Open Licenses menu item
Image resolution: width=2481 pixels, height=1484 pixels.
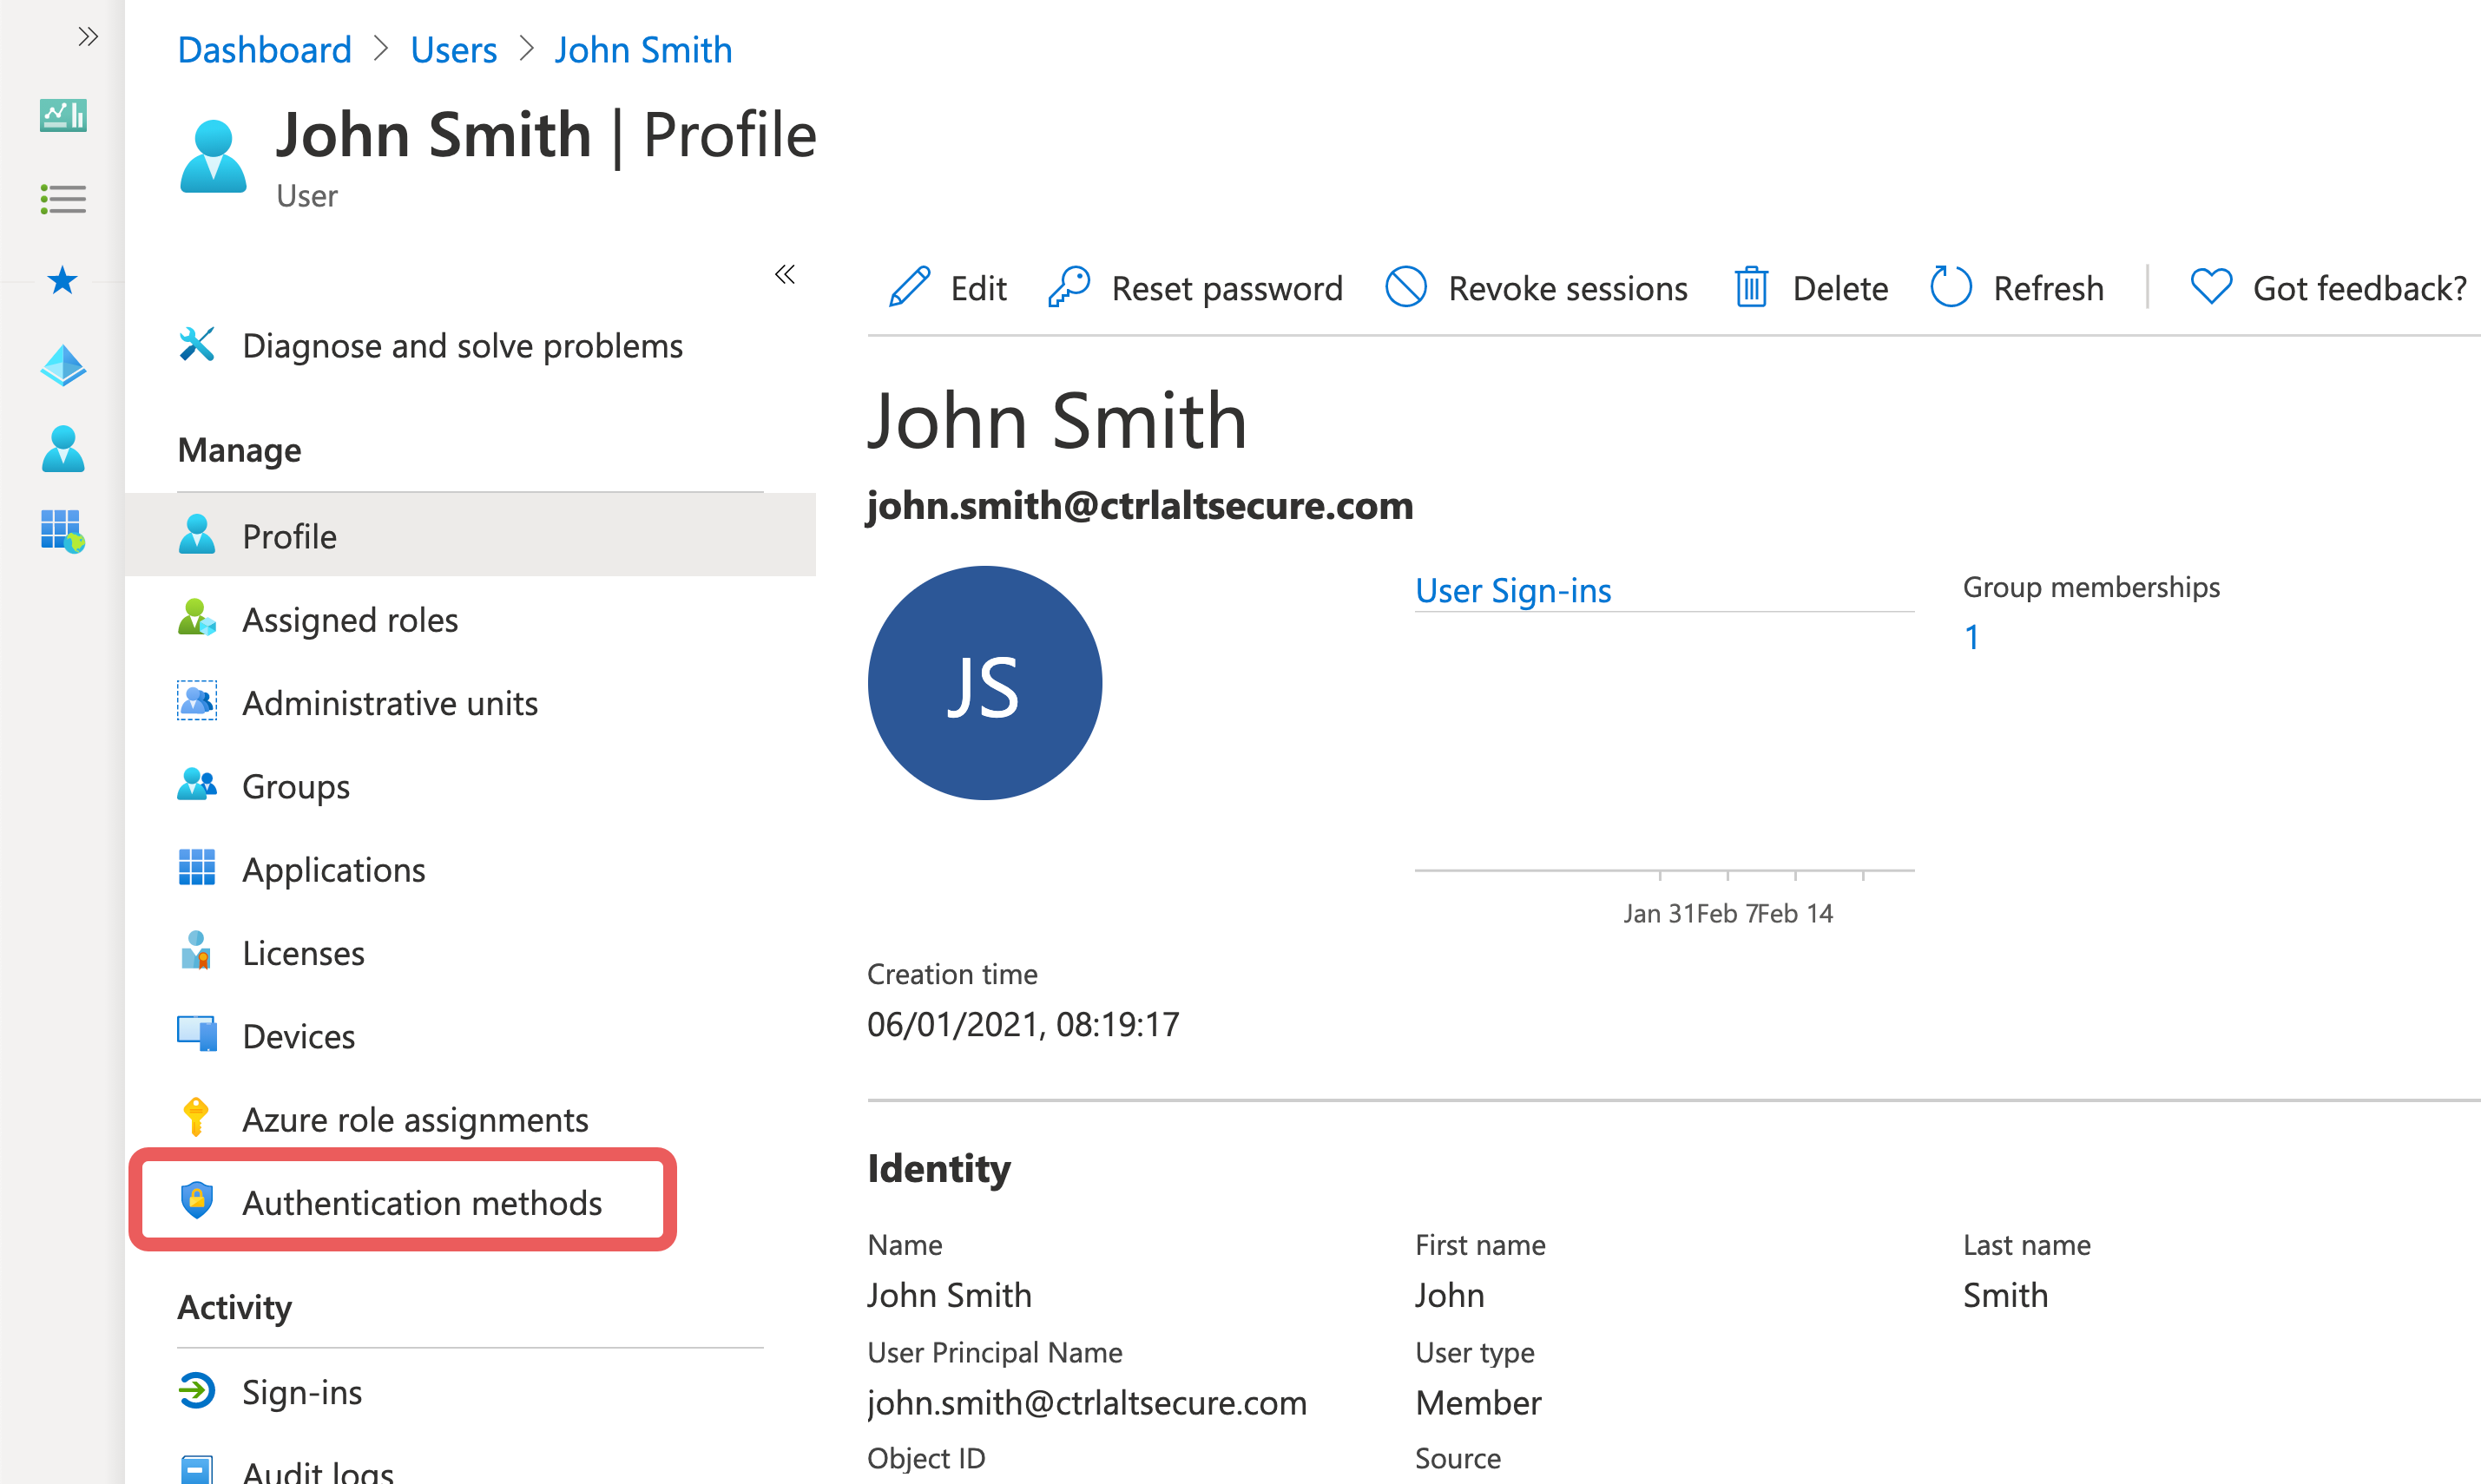(x=303, y=953)
